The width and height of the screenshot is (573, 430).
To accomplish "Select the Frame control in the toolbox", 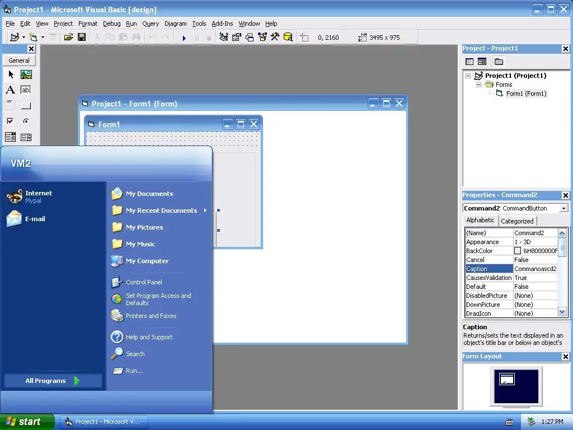I will click(x=11, y=105).
